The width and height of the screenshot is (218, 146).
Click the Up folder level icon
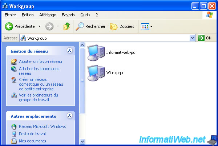click(x=67, y=26)
